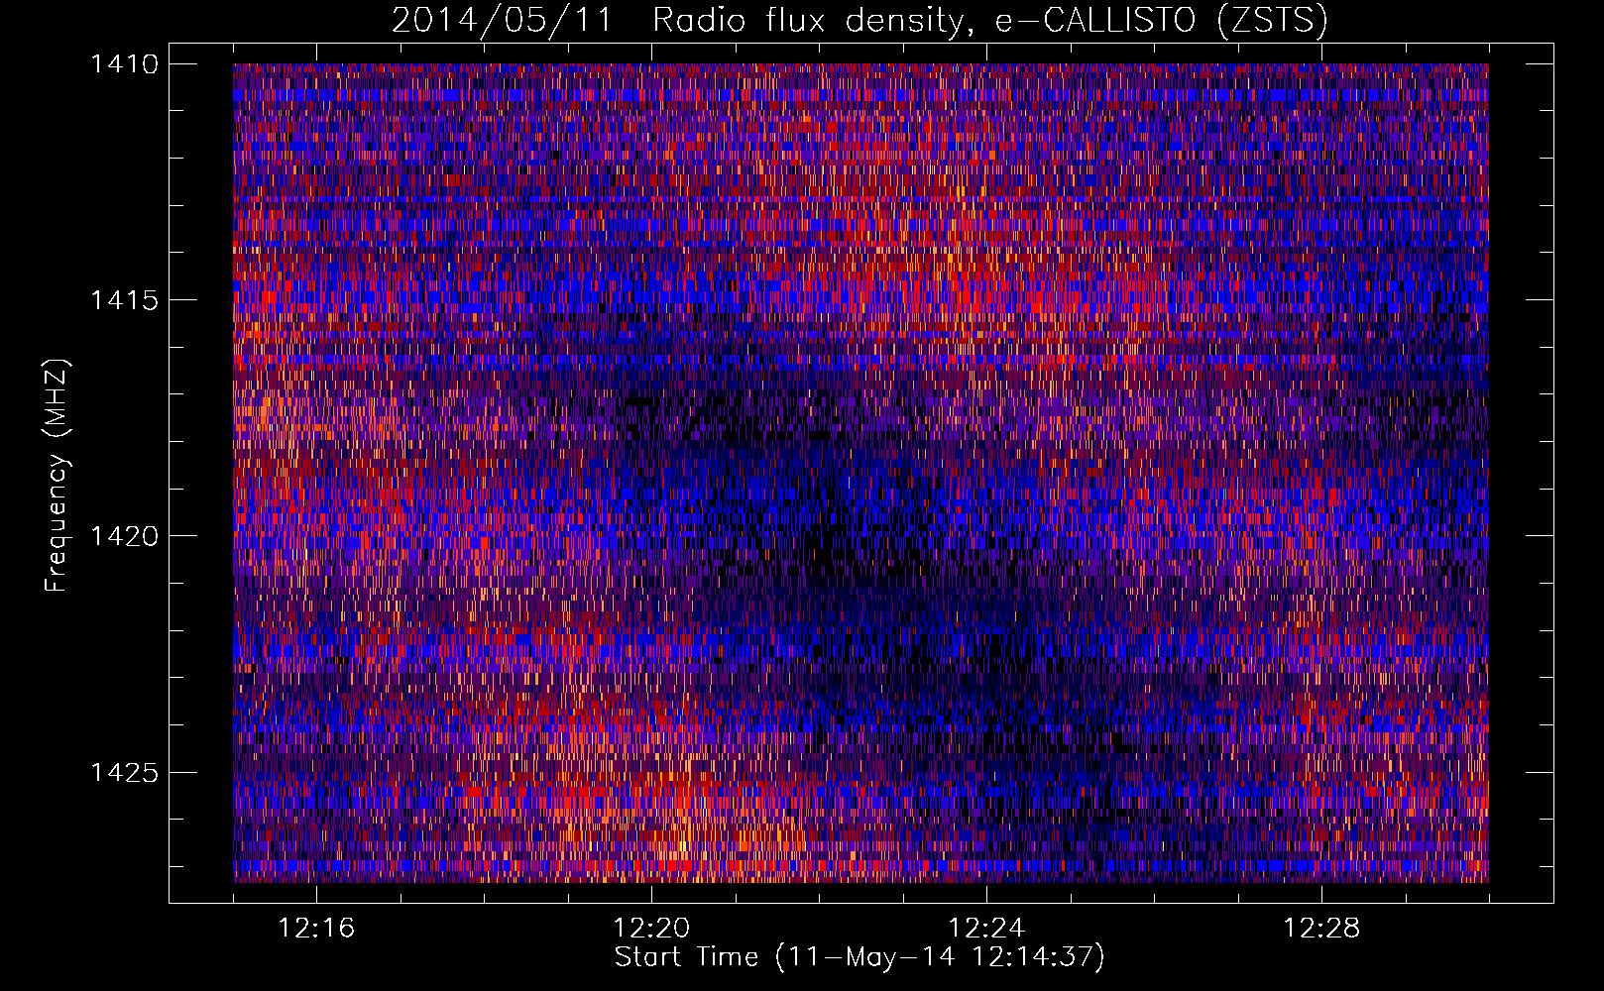This screenshot has height=991, width=1604.
Task: Click the "Start Time (11-May-14 12:14:37)" label
Action: 859,957
